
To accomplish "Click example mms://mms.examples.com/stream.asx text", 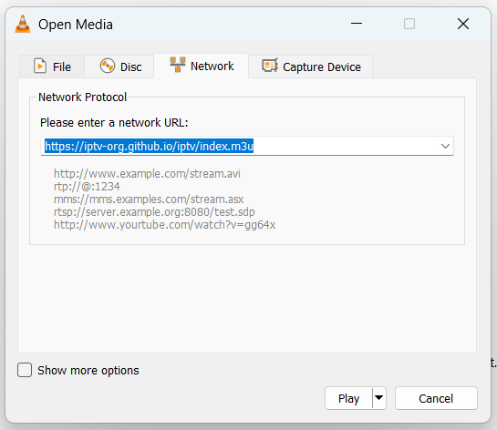I will coord(149,200).
